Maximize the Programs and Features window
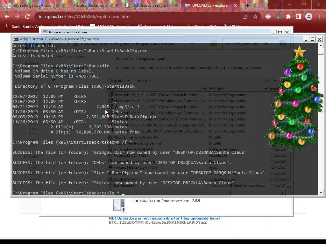Screen dimensions: 326x244 280,32
